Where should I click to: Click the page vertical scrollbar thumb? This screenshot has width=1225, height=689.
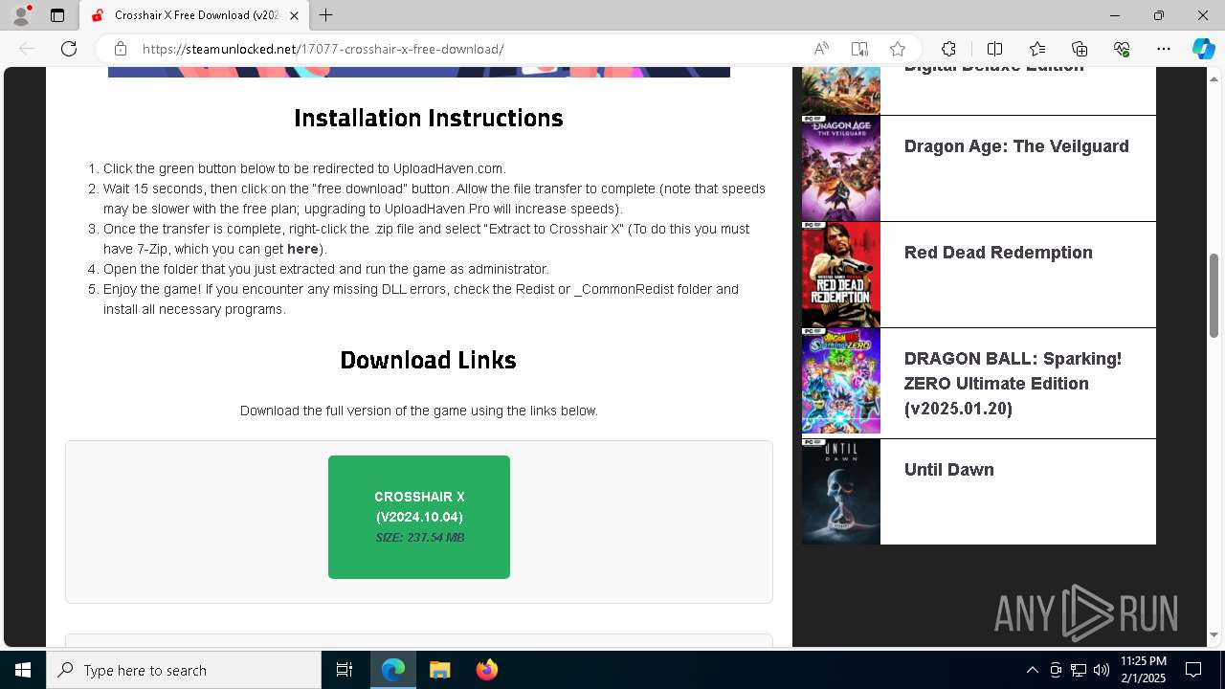[1214, 295]
